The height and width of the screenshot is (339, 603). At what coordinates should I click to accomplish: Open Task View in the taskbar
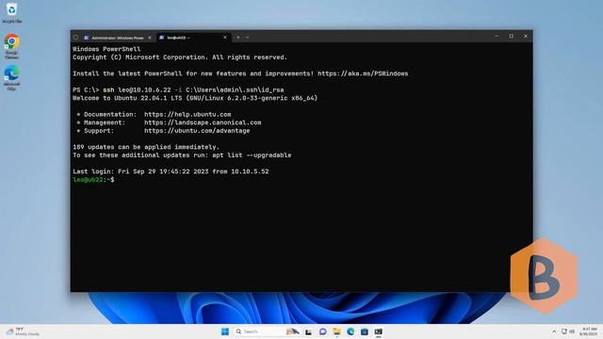pyautogui.click(x=308, y=331)
